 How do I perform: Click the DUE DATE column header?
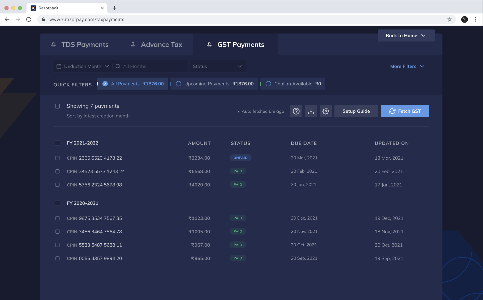[x=304, y=143]
